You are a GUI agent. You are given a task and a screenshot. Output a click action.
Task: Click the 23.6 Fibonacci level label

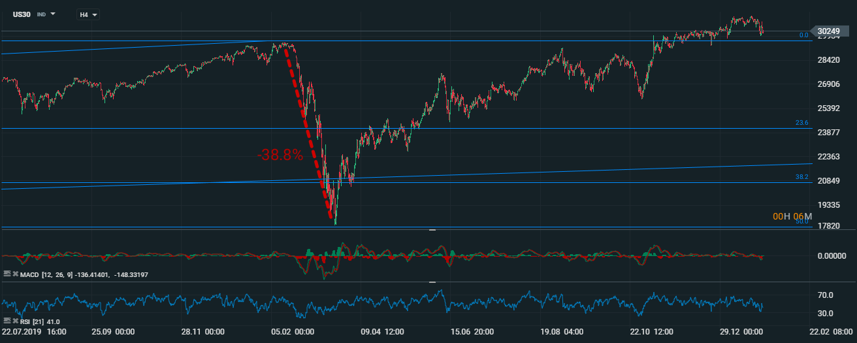(801, 123)
